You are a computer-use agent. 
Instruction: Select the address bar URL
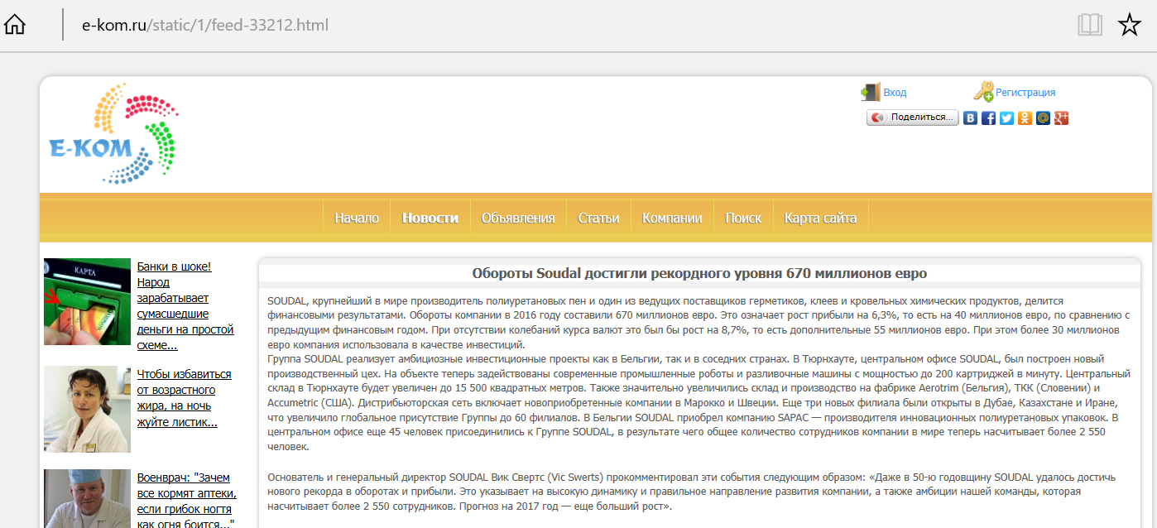[x=205, y=25]
